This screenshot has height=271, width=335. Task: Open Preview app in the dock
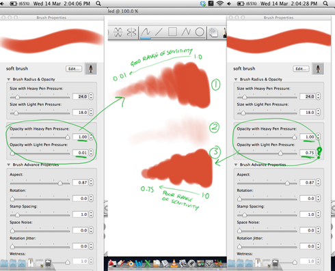pyautogui.click(x=183, y=263)
